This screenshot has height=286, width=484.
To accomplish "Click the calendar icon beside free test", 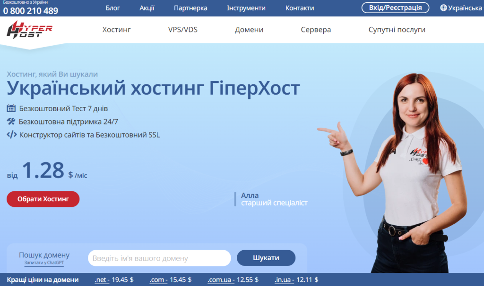I will [11, 108].
